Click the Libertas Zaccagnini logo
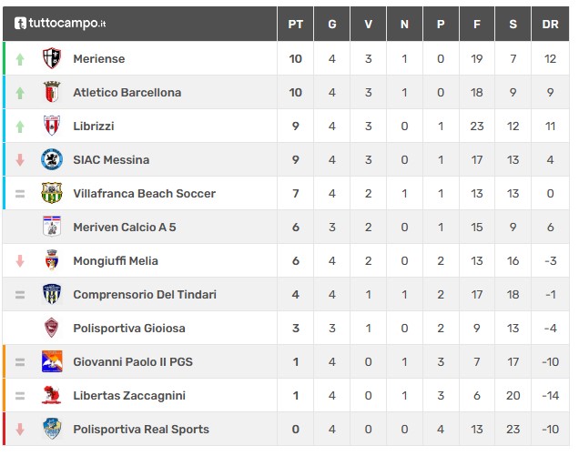579x456 pixels. pos(52,395)
